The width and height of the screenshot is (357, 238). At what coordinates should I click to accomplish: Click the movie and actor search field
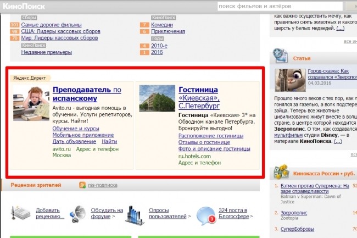[280, 6]
